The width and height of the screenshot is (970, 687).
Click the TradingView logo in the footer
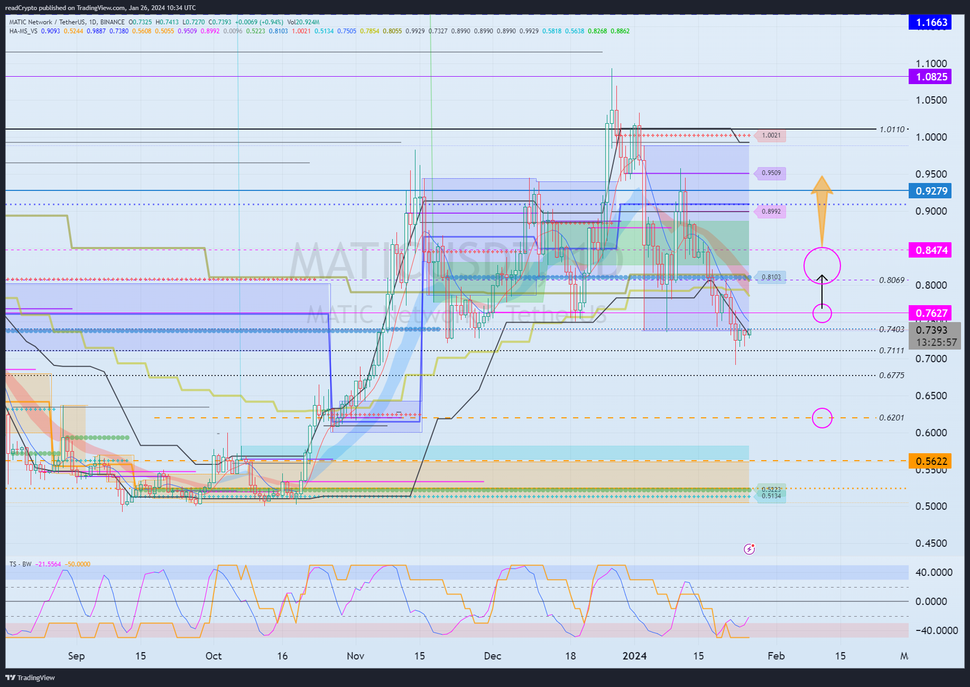click(x=30, y=677)
